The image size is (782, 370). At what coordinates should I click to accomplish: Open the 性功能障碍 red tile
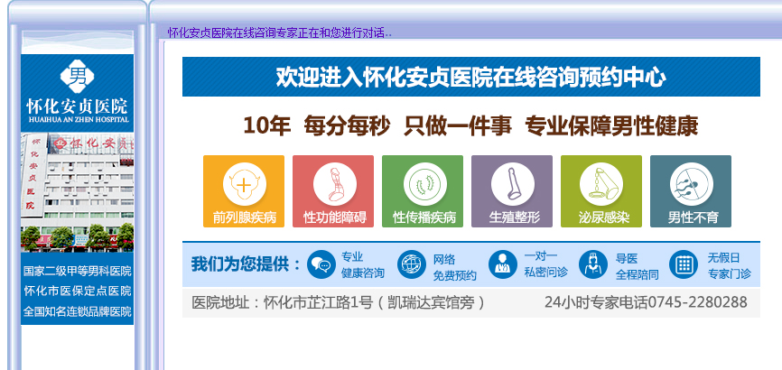tap(332, 191)
